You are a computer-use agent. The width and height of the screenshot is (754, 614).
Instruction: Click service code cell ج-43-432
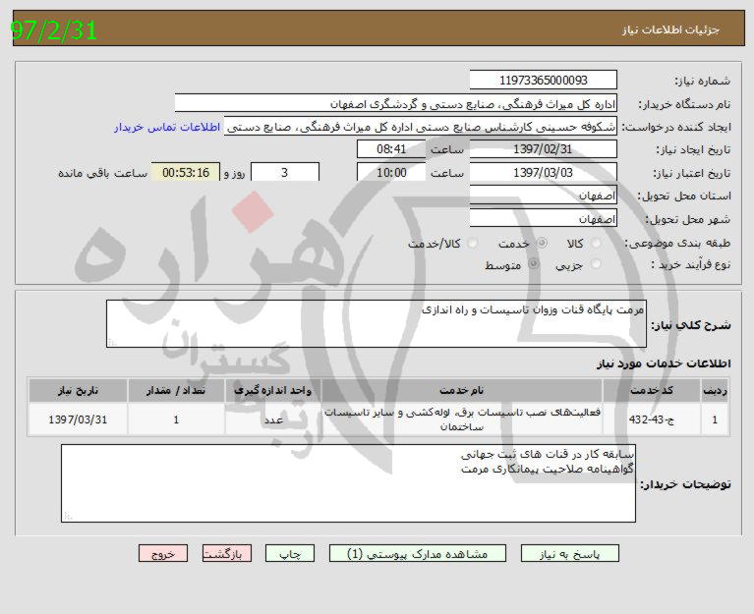[x=652, y=419]
